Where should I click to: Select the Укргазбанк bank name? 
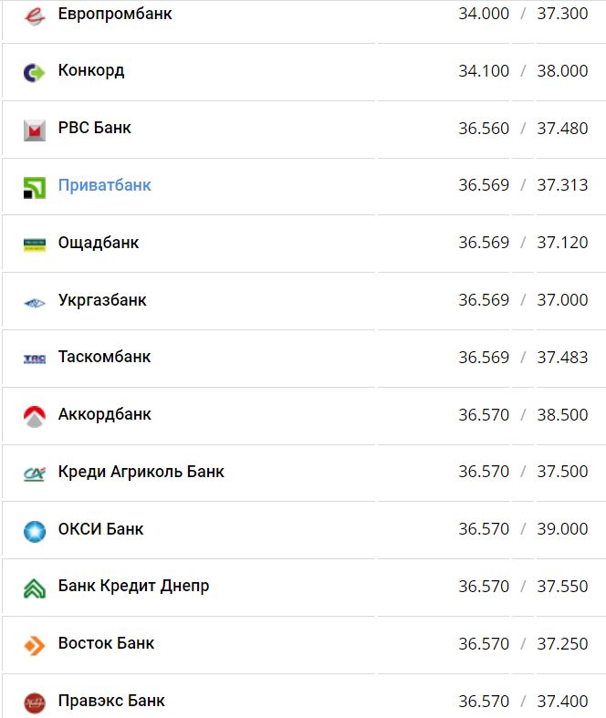pyautogui.click(x=102, y=300)
